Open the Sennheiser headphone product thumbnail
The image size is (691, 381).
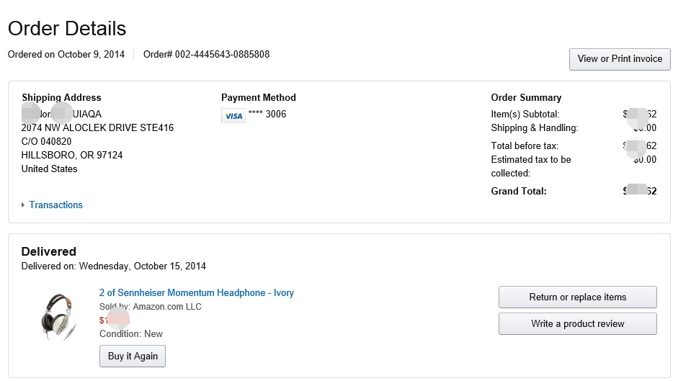(59, 315)
